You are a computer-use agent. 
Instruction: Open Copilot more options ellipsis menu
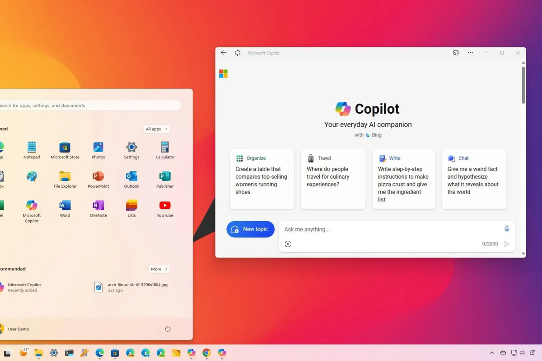(471, 53)
